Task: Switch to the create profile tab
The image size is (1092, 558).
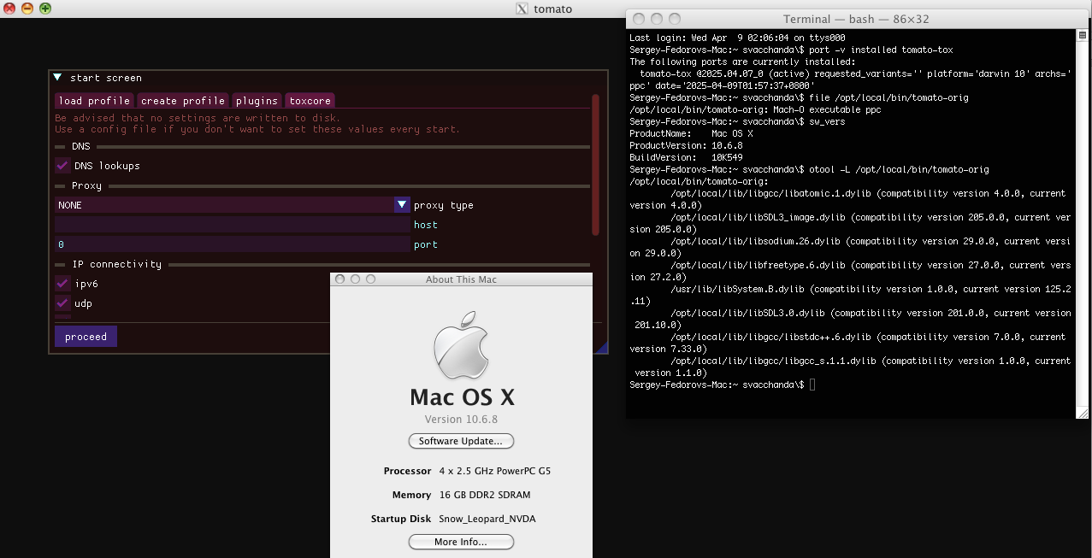Action: pos(183,101)
